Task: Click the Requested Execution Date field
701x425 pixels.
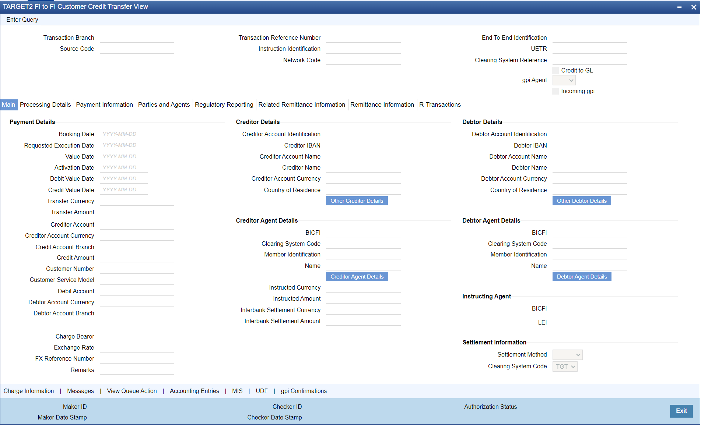Action: tap(124, 145)
